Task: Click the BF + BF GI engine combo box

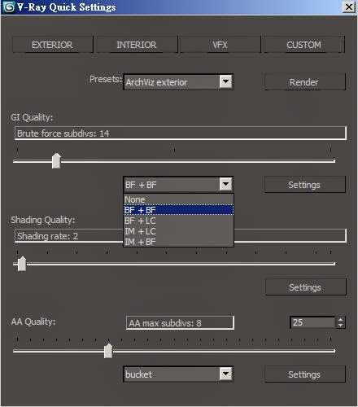Action: [x=178, y=185]
